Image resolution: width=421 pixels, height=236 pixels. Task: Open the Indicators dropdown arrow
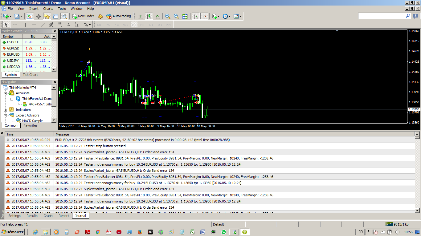219,16
